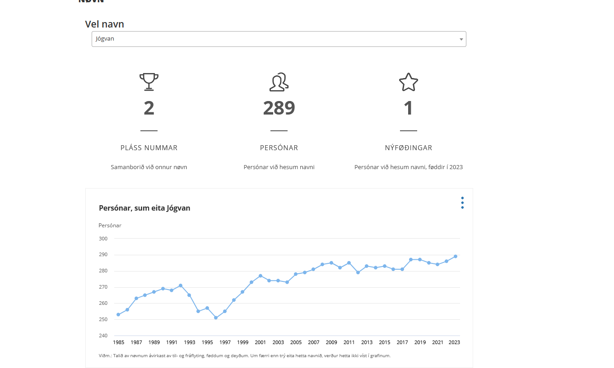Open the Jógvan name dropdown
This screenshot has height=368, width=614.
pos(279,39)
